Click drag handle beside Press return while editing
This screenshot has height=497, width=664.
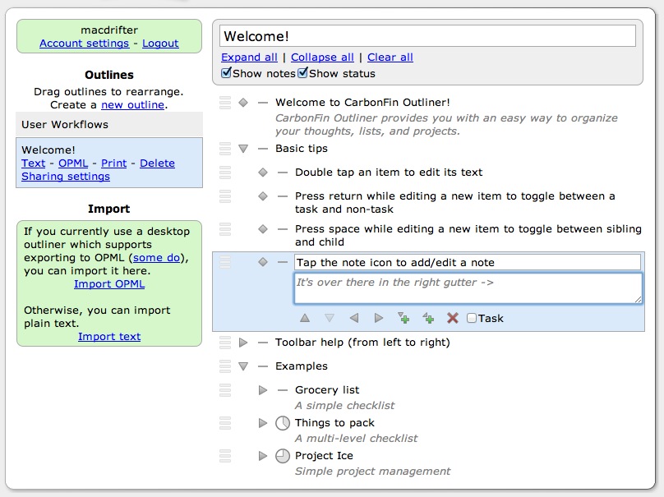225,196
